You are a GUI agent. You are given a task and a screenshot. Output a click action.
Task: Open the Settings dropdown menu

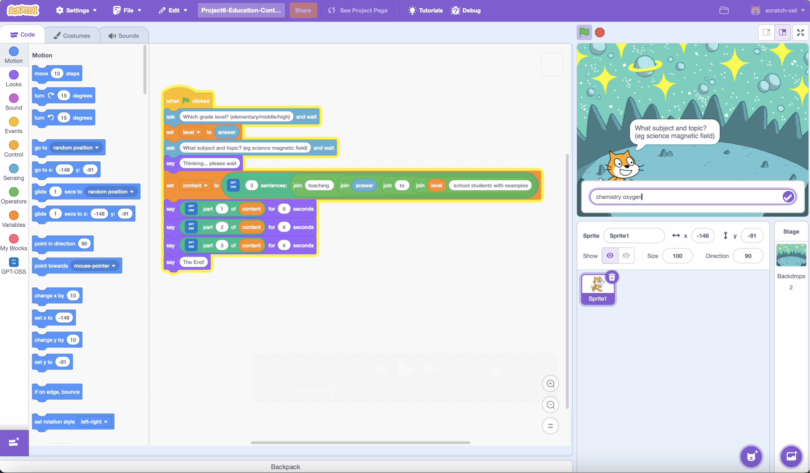[76, 10]
